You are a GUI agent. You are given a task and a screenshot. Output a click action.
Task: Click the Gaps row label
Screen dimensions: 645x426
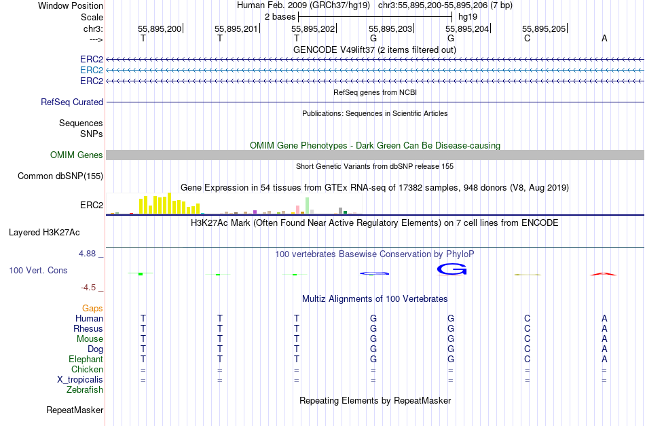[x=92, y=309]
